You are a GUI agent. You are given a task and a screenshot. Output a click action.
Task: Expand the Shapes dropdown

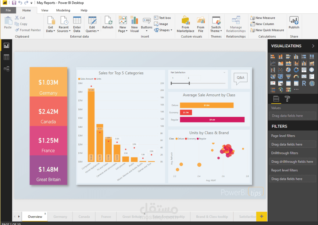[x=163, y=30]
